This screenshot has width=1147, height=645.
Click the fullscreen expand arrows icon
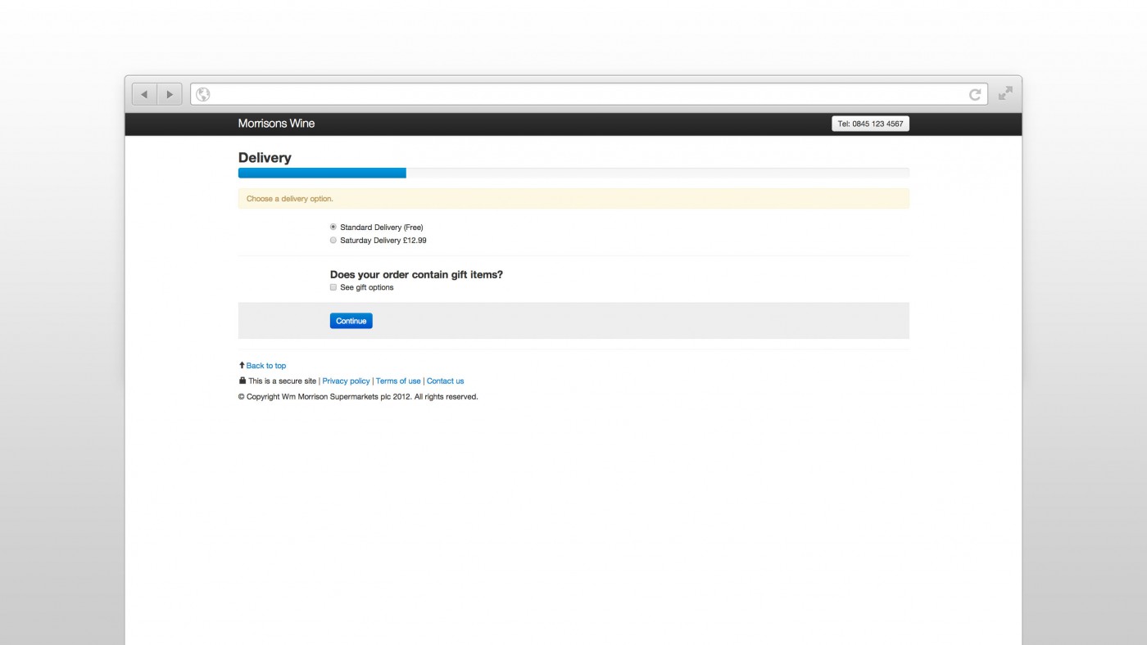pyautogui.click(x=1005, y=93)
